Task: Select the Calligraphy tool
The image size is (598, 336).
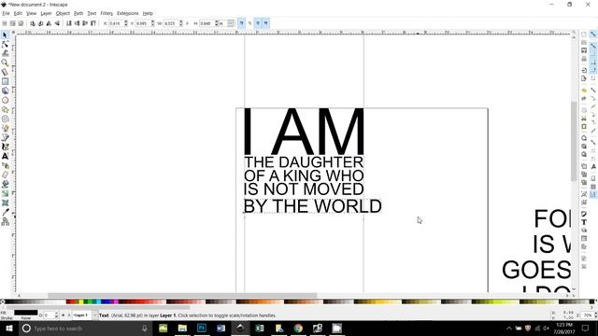Action: tap(5, 147)
